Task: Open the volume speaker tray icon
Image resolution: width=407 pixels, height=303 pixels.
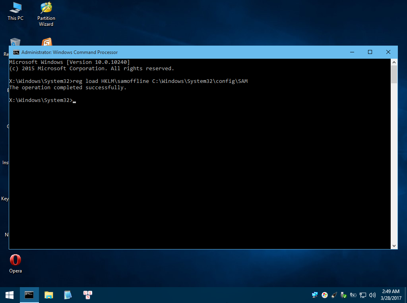Action: click(372, 295)
